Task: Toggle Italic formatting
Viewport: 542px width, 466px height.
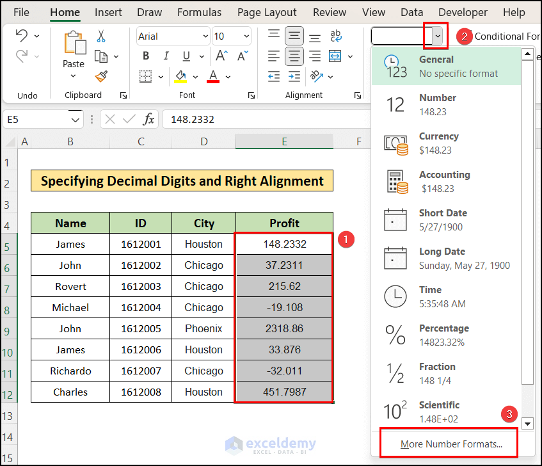Action: pyautogui.click(x=168, y=56)
